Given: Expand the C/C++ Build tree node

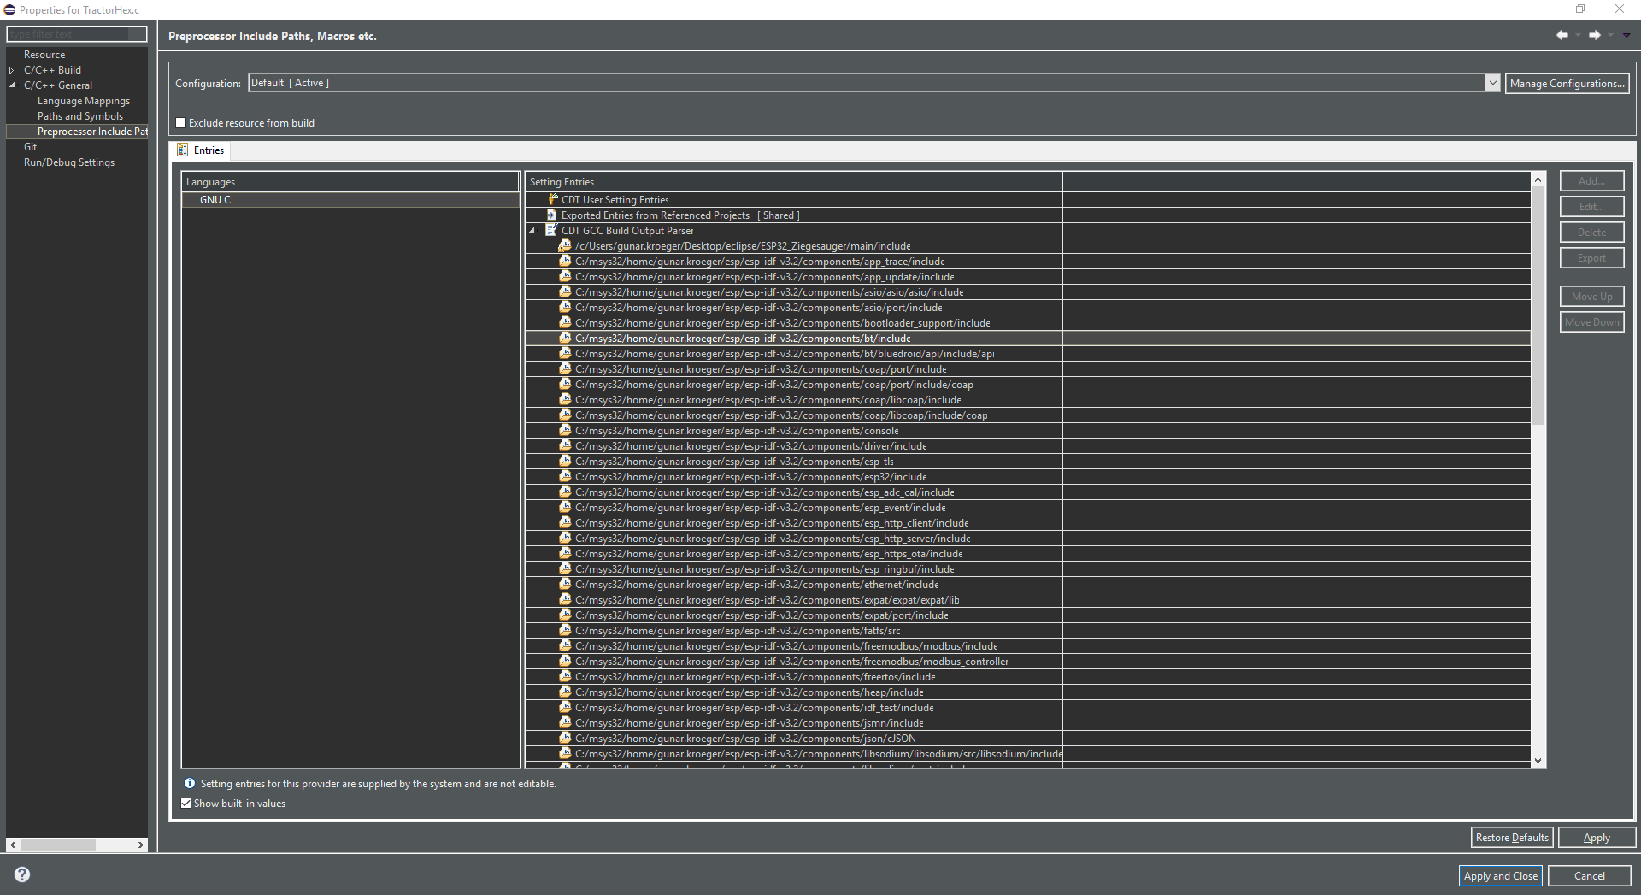Looking at the screenshot, I should click(12, 70).
